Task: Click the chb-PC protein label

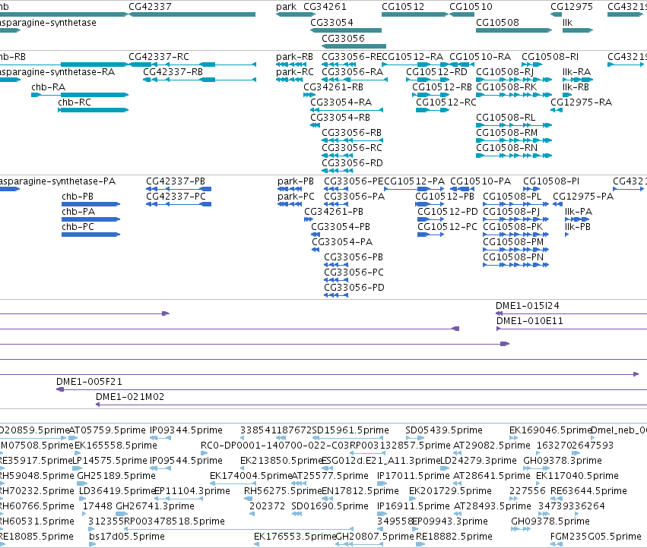Action: 78,227
